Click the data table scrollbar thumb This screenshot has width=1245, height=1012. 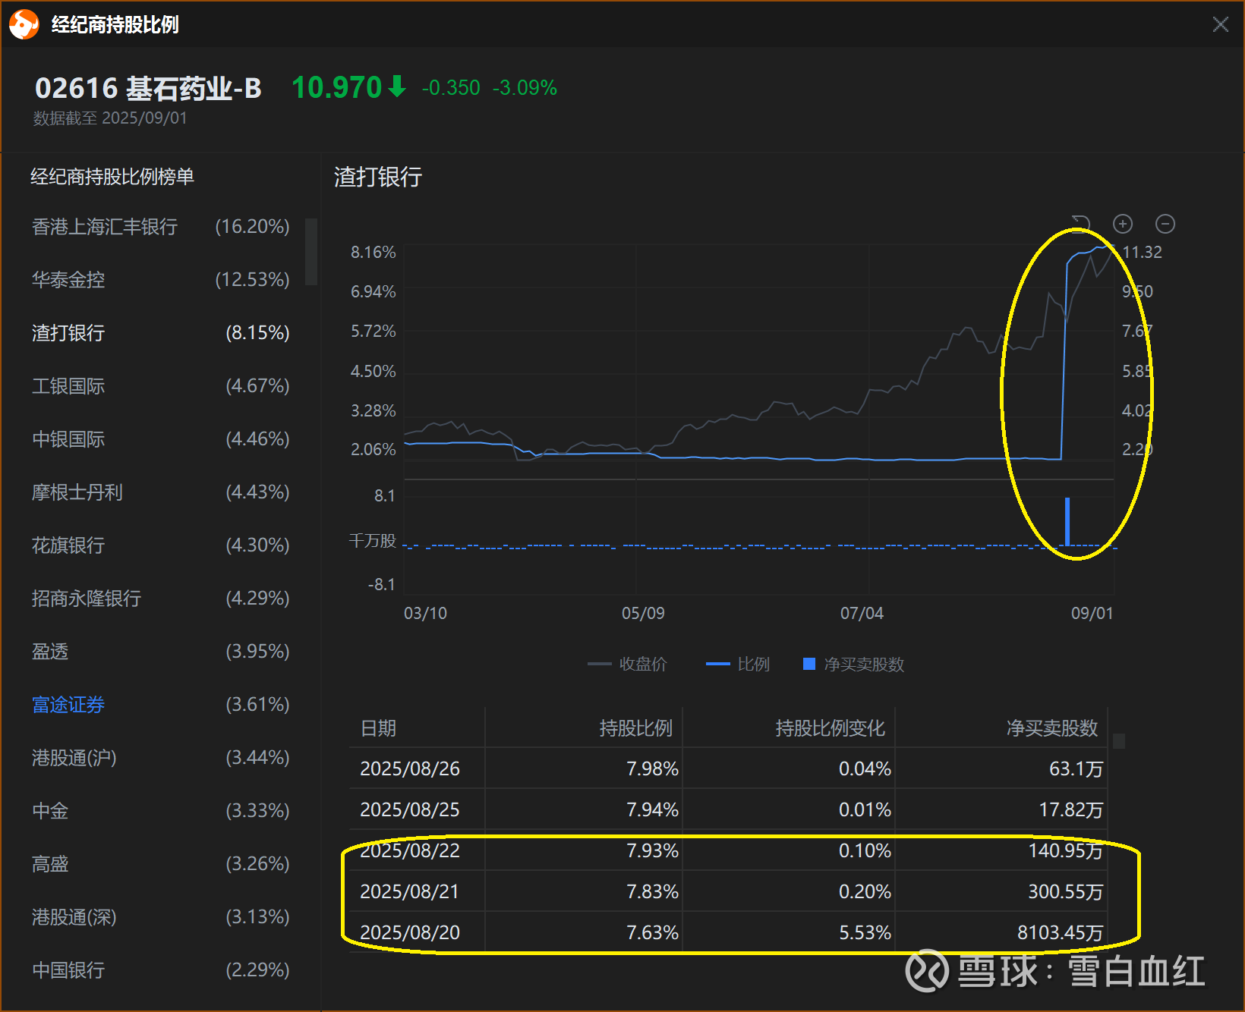[1119, 741]
